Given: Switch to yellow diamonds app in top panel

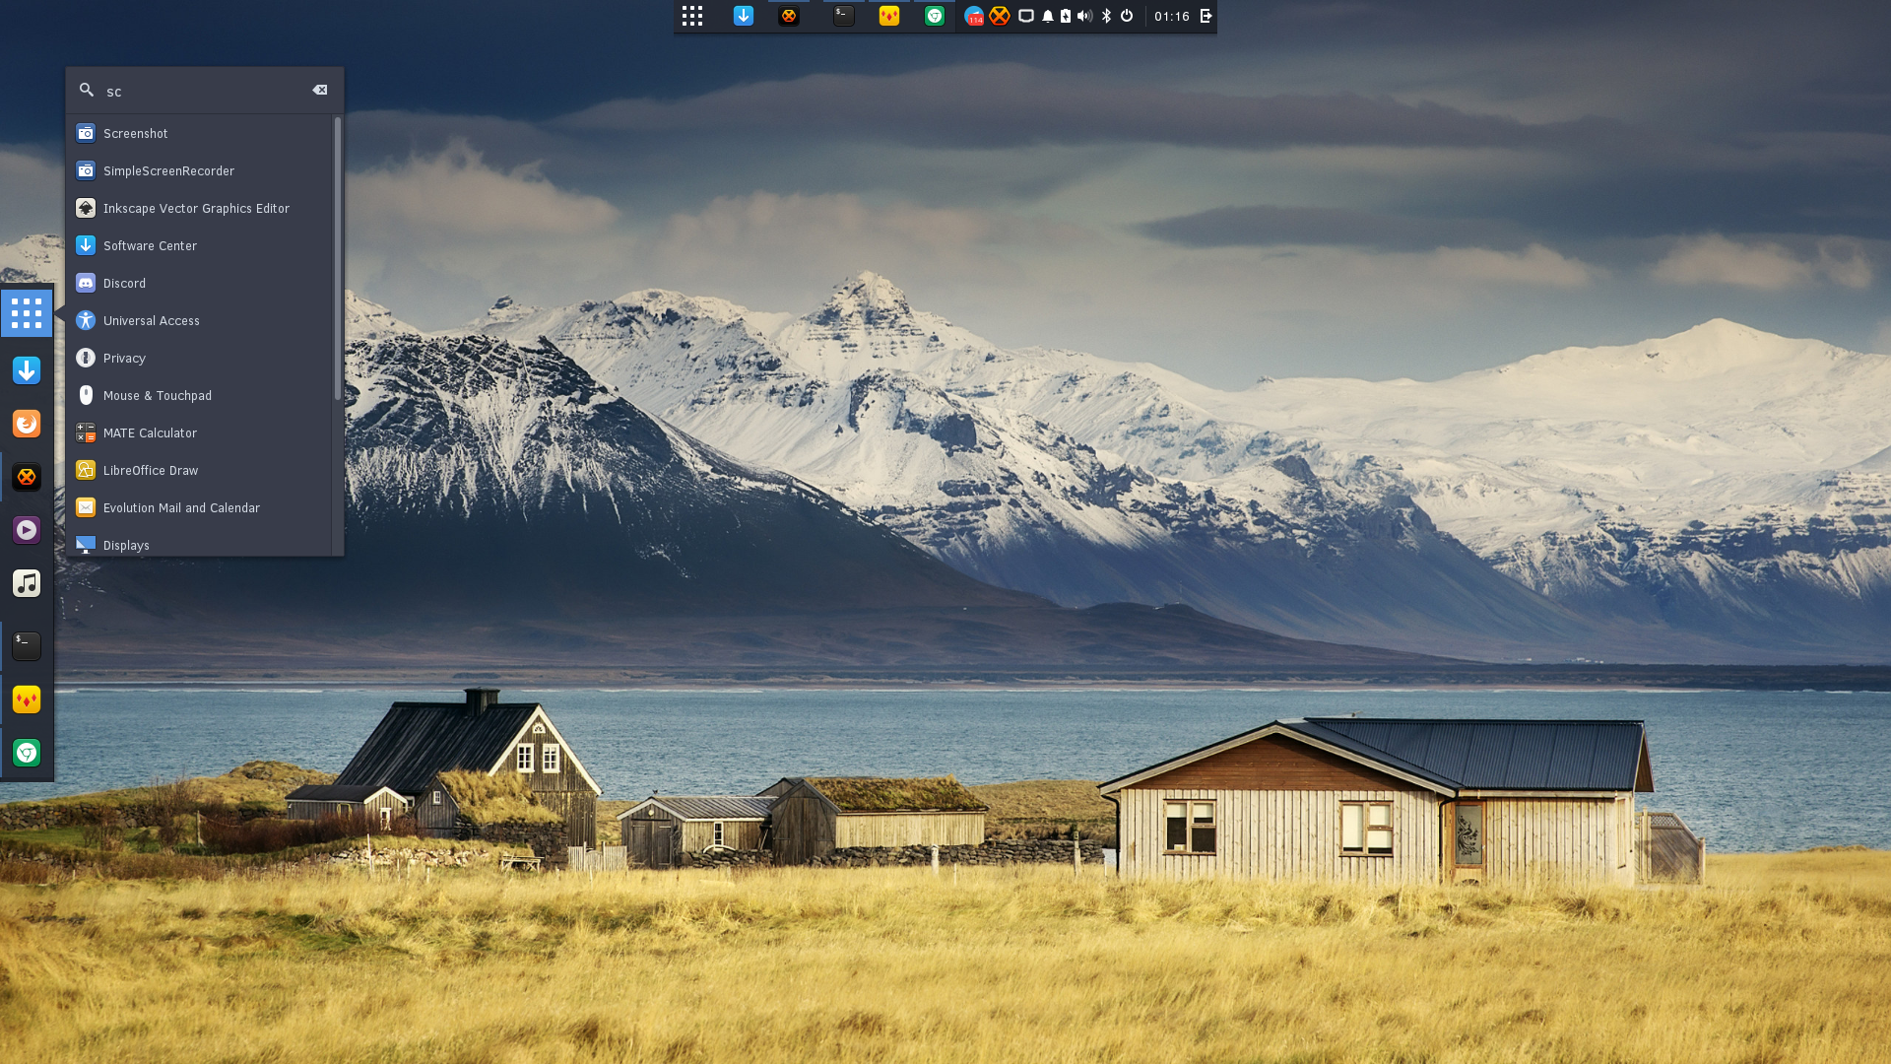Looking at the screenshot, I should (889, 16).
